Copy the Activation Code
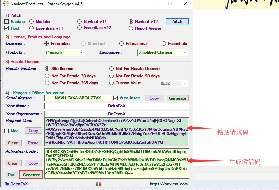 (33, 163)
